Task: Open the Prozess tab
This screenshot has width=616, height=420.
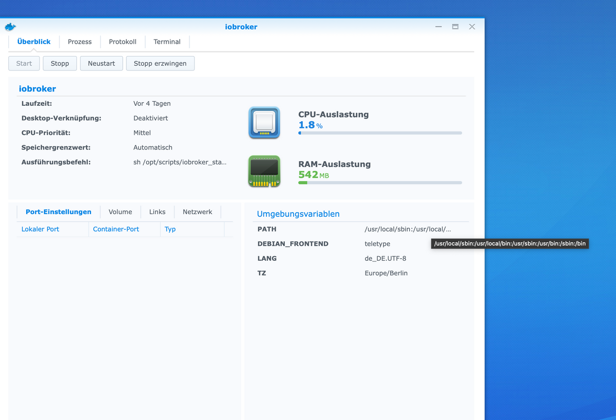Action: coord(80,42)
